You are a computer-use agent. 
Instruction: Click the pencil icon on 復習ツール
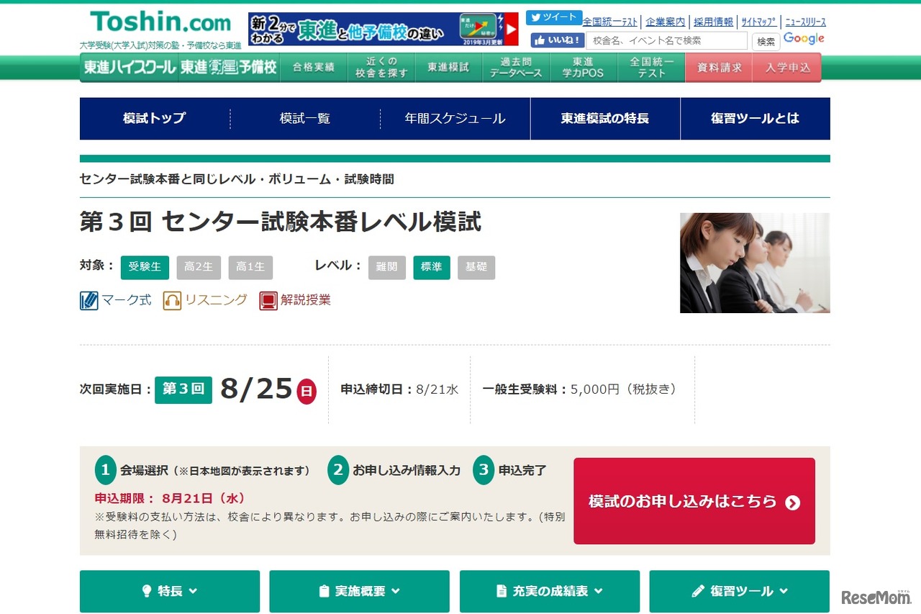tap(699, 591)
